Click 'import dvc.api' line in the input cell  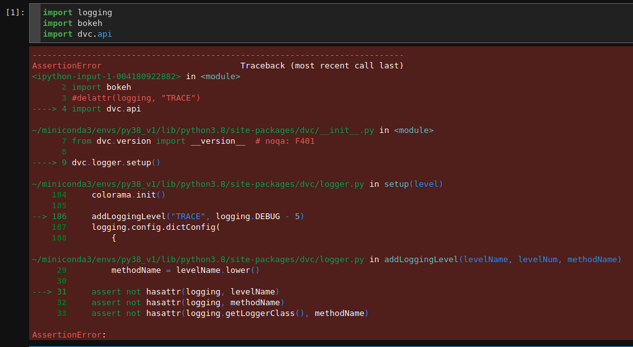point(77,34)
